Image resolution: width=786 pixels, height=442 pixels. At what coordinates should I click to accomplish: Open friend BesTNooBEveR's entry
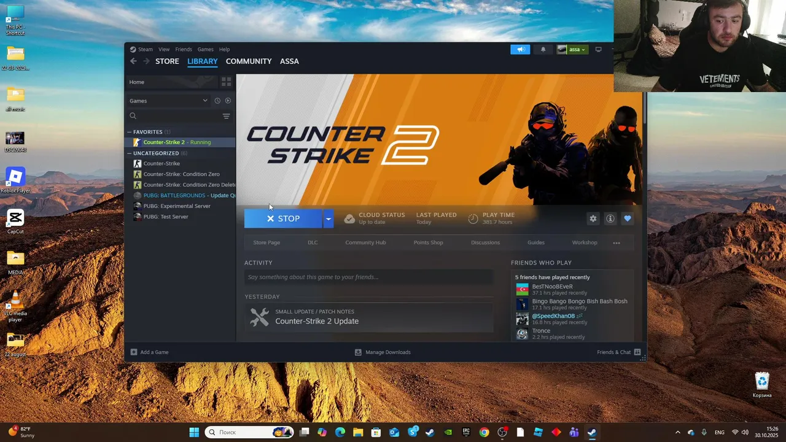(x=571, y=289)
